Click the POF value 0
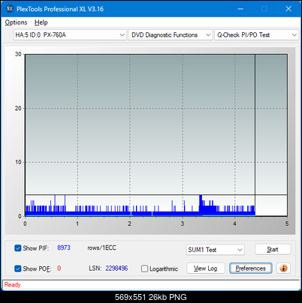Viewport: 302px width, 303px height. pos(59,268)
